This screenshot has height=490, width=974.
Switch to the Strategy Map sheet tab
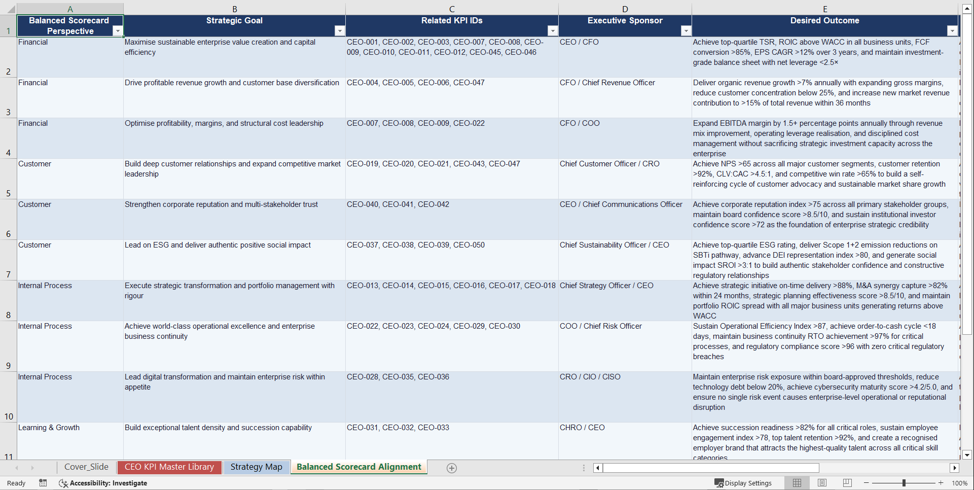coord(256,467)
